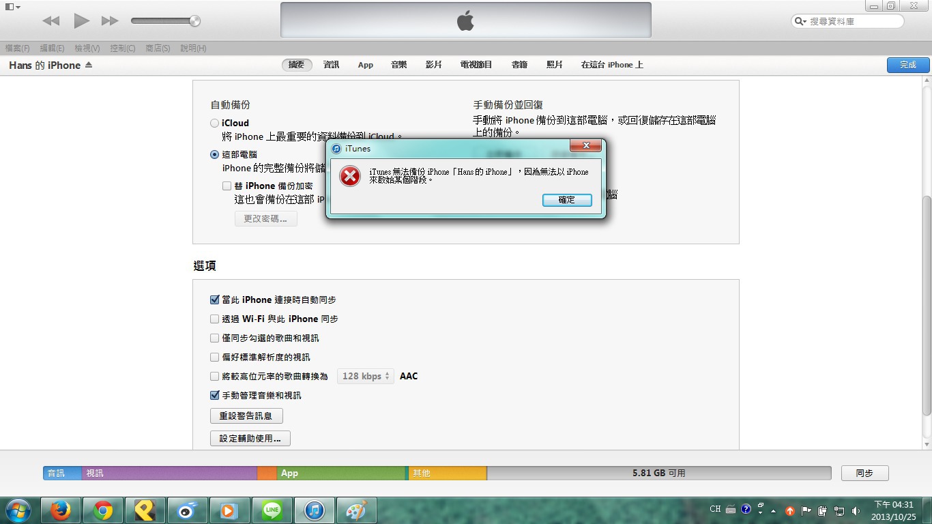This screenshot has height=524, width=932.
Task: Enable 僅同步勾選的歌曲和視訊
Action: pos(214,338)
